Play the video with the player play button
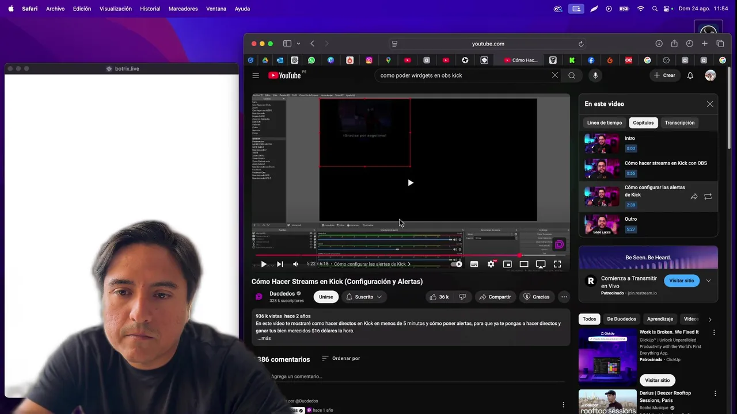The width and height of the screenshot is (737, 414). (x=264, y=264)
